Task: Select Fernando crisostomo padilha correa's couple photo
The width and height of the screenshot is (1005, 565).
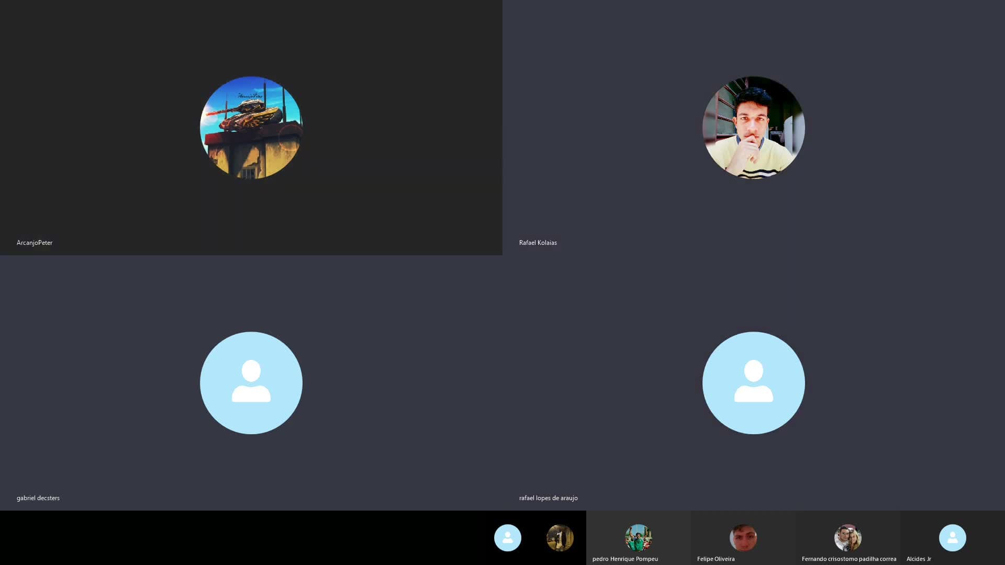Action: [x=848, y=538]
